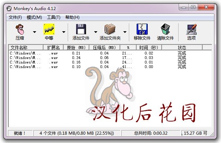Screen dimensions: 221x143
Task: Expand the dropdown arrow beside 压缩
Action: click(34, 32)
